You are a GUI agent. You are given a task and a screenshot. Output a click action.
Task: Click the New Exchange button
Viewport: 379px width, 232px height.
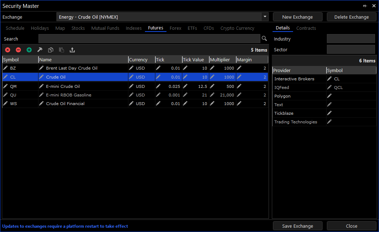click(297, 17)
